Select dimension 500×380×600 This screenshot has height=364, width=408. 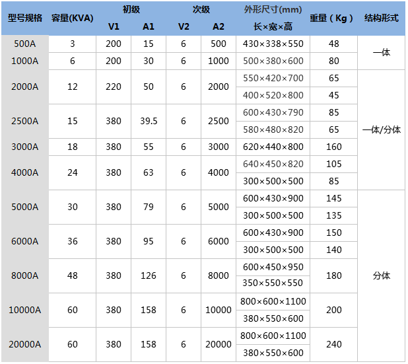pyautogui.click(x=273, y=61)
